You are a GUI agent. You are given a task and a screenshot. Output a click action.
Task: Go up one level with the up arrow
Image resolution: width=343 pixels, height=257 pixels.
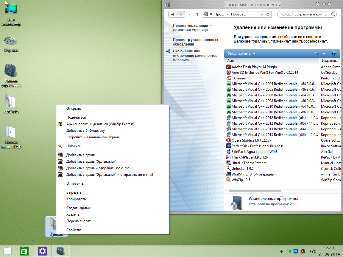click(197, 14)
